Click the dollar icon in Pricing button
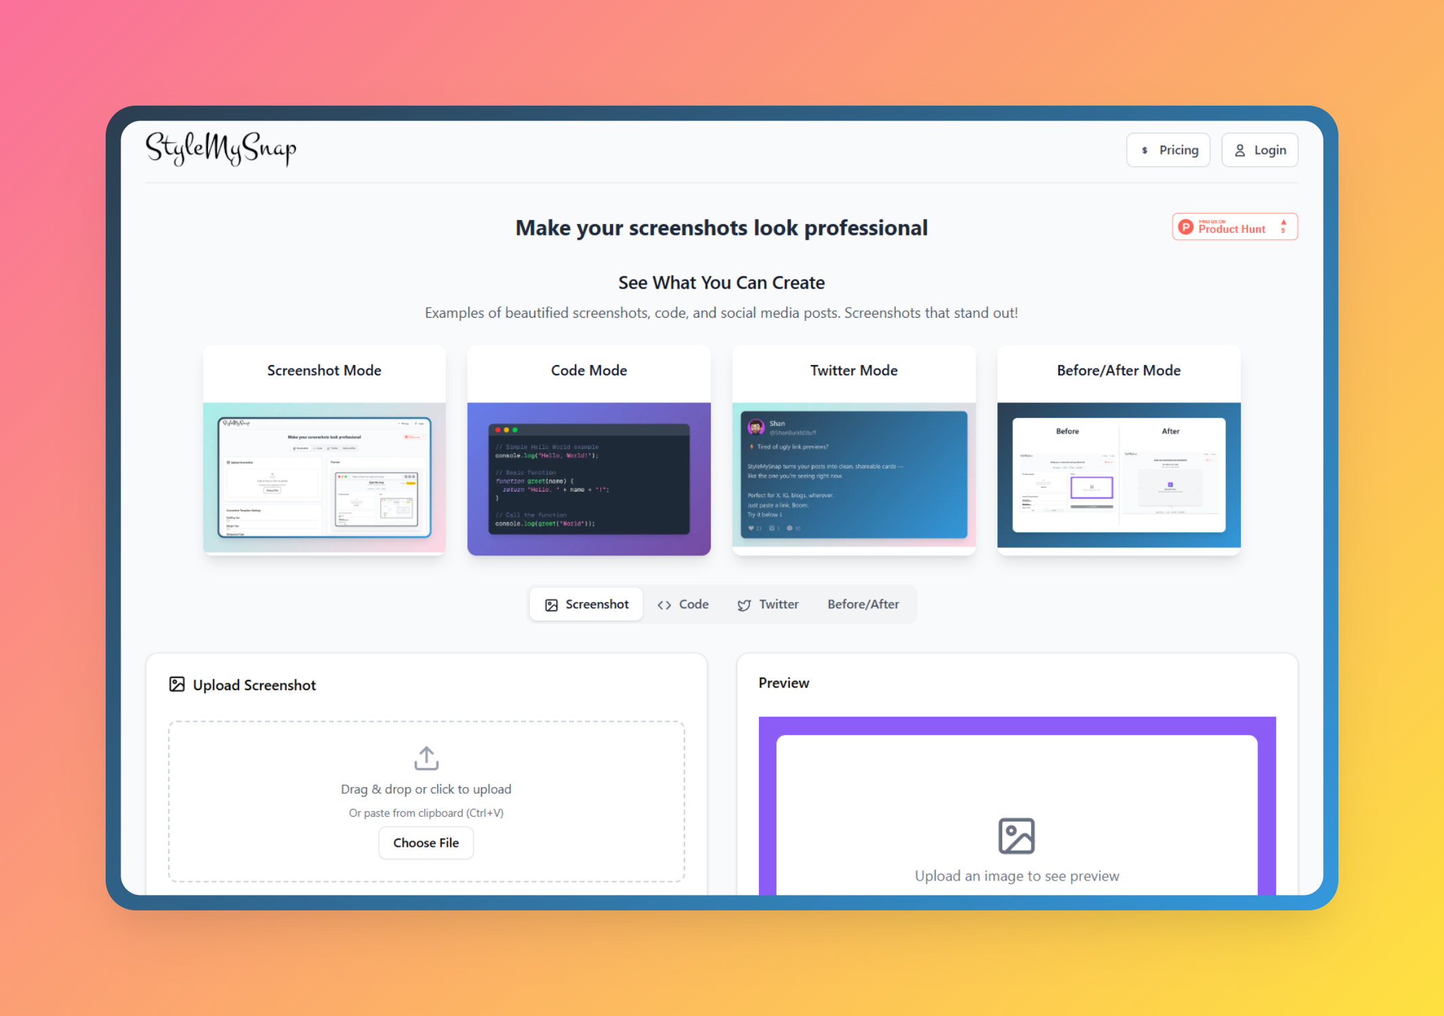The image size is (1444, 1016). pos(1144,150)
